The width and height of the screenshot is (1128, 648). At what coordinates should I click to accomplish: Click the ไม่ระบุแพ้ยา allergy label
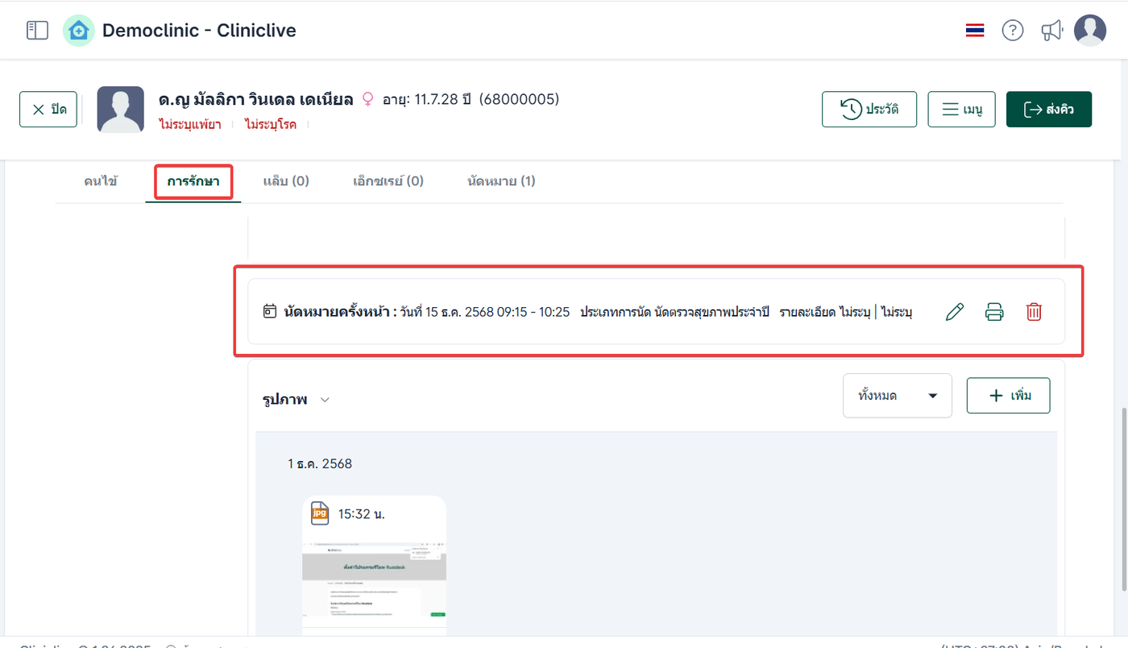190,125
